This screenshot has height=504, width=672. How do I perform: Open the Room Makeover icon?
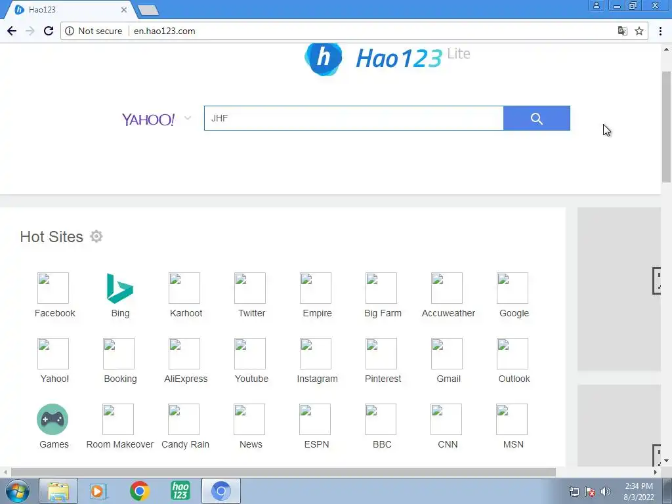118,419
